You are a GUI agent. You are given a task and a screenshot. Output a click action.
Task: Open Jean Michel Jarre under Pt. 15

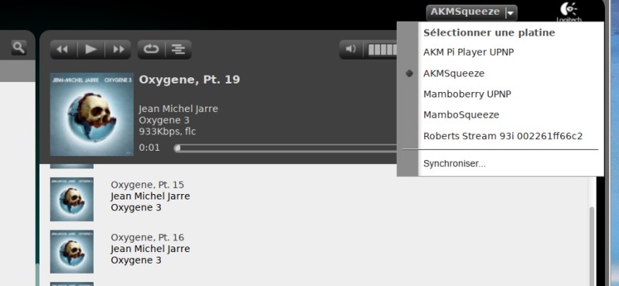[x=150, y=196]
